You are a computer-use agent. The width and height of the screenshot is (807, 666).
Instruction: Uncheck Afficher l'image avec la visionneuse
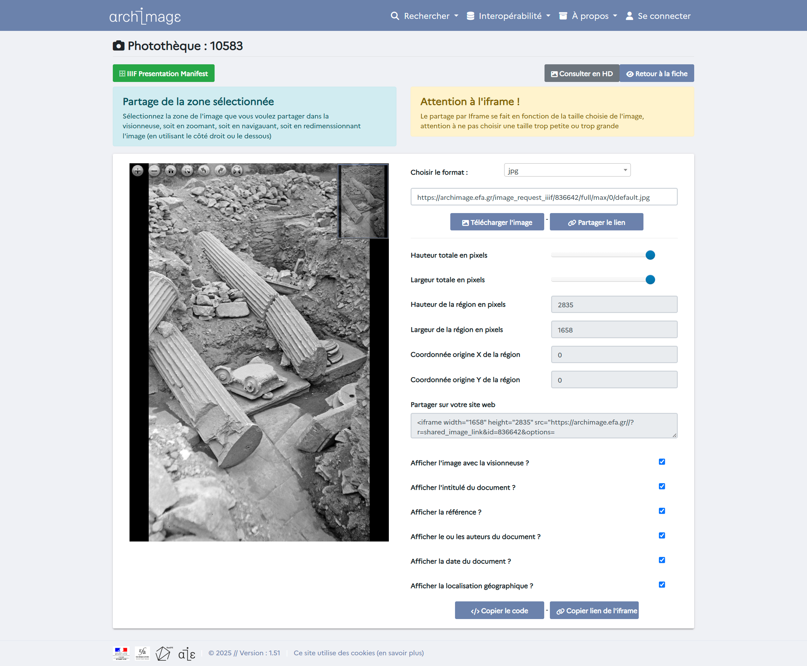coord(662,462)
